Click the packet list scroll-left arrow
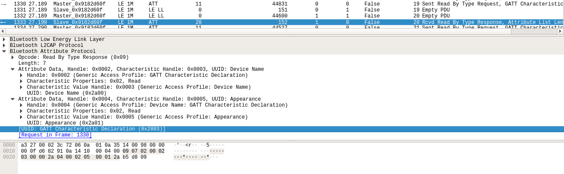This screenshot has width=564, height=174. (x=3, y=31)
